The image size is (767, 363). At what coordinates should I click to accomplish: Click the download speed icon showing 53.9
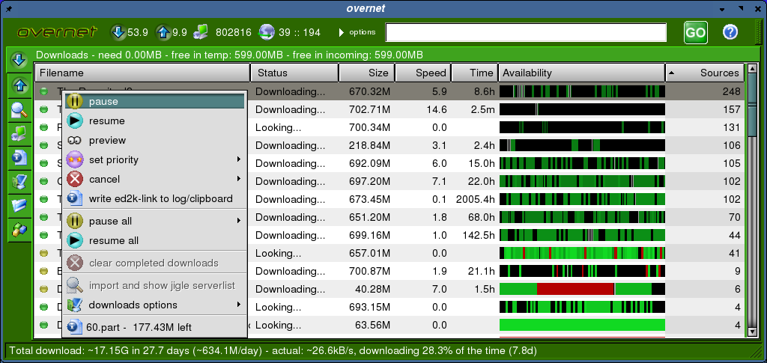(x=118, y=32)
